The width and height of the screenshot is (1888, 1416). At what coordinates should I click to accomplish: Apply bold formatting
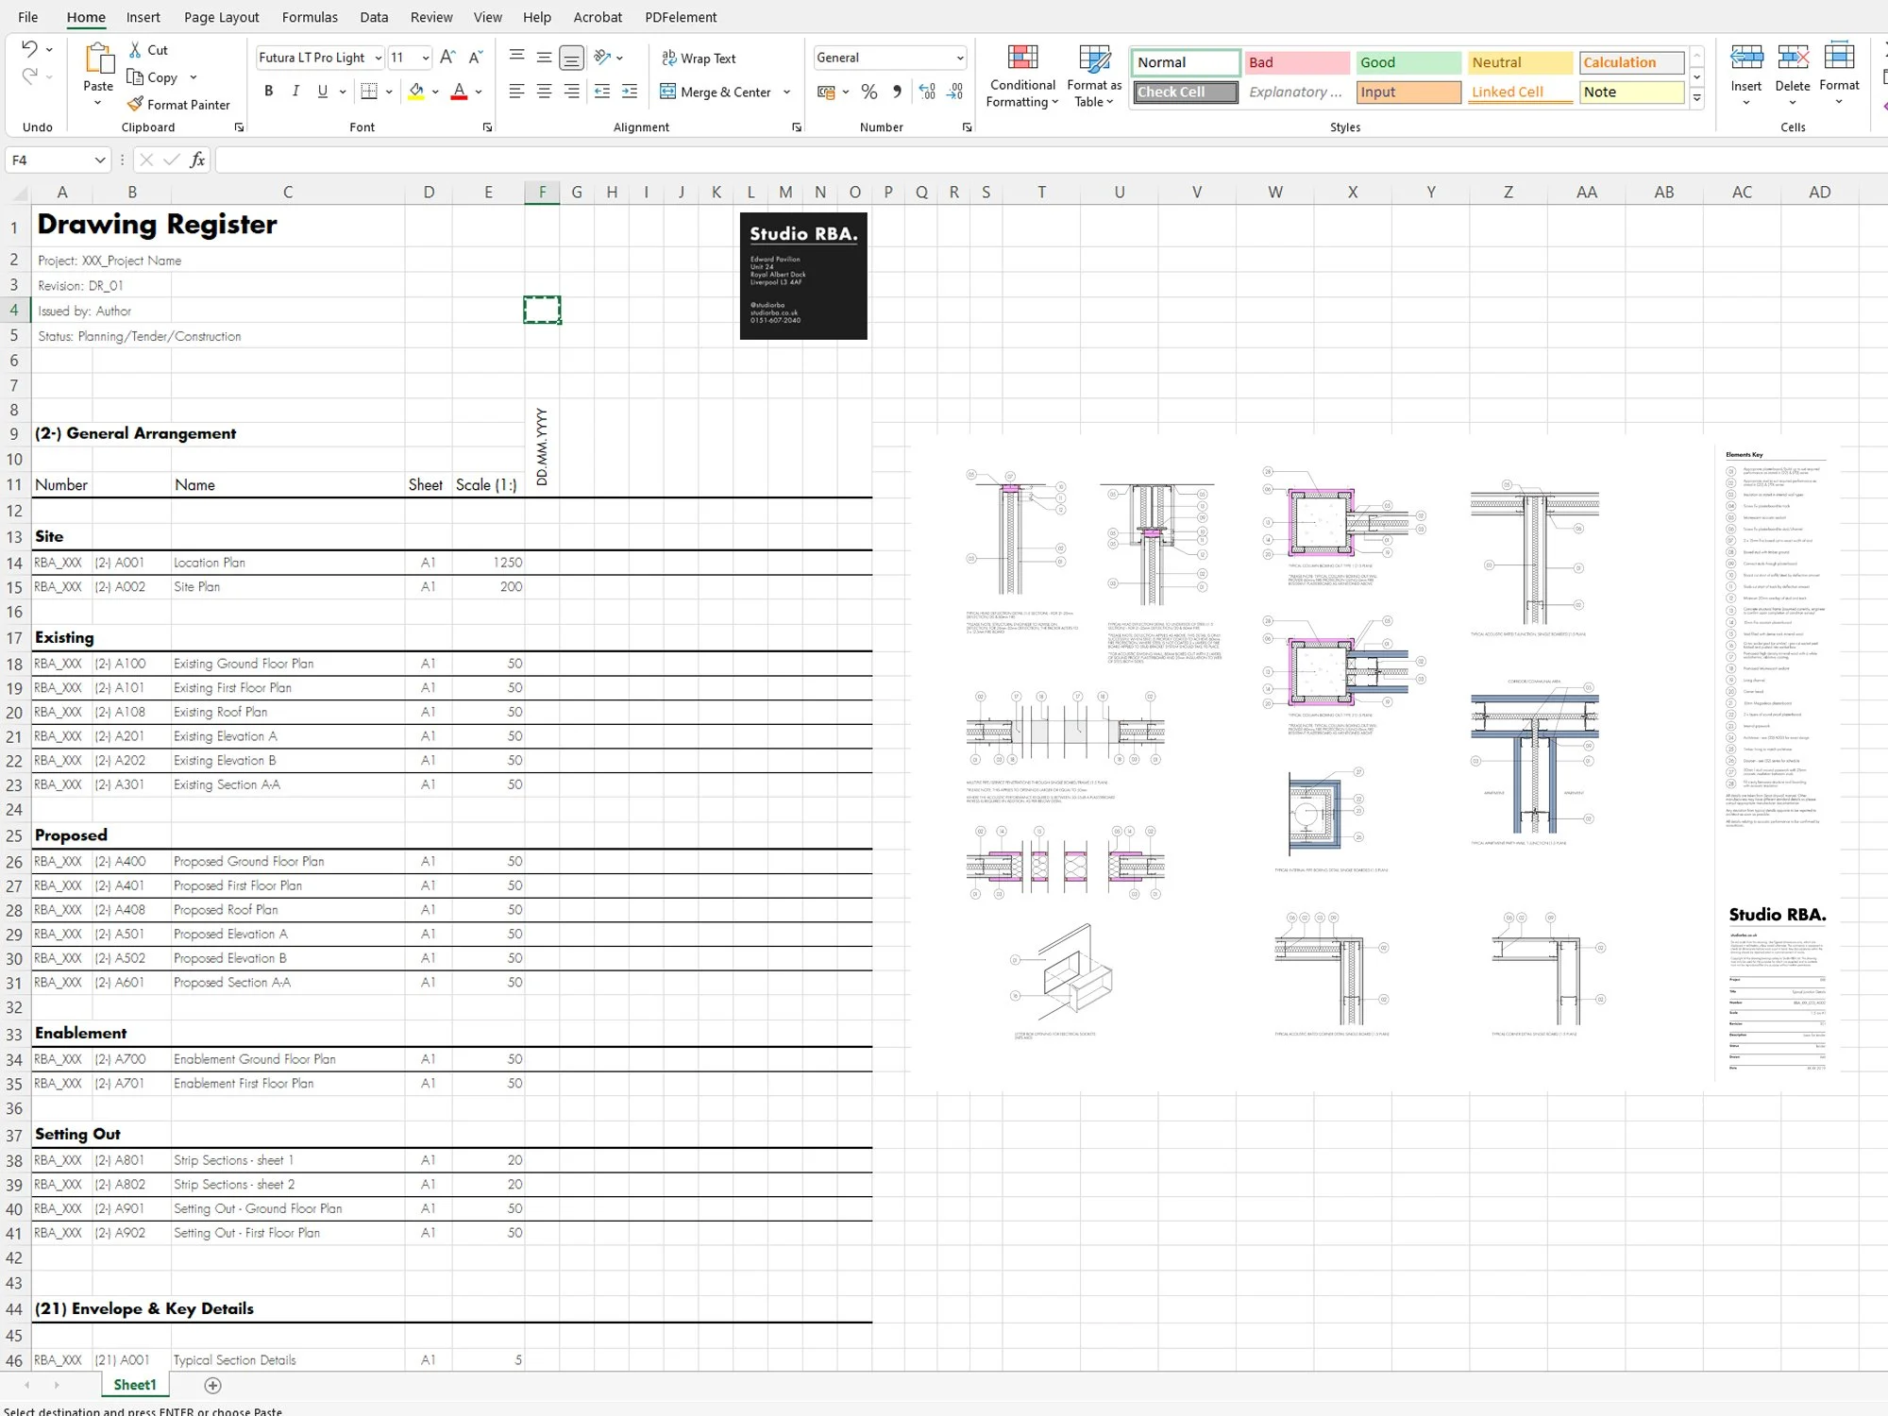tap(268, 91)
